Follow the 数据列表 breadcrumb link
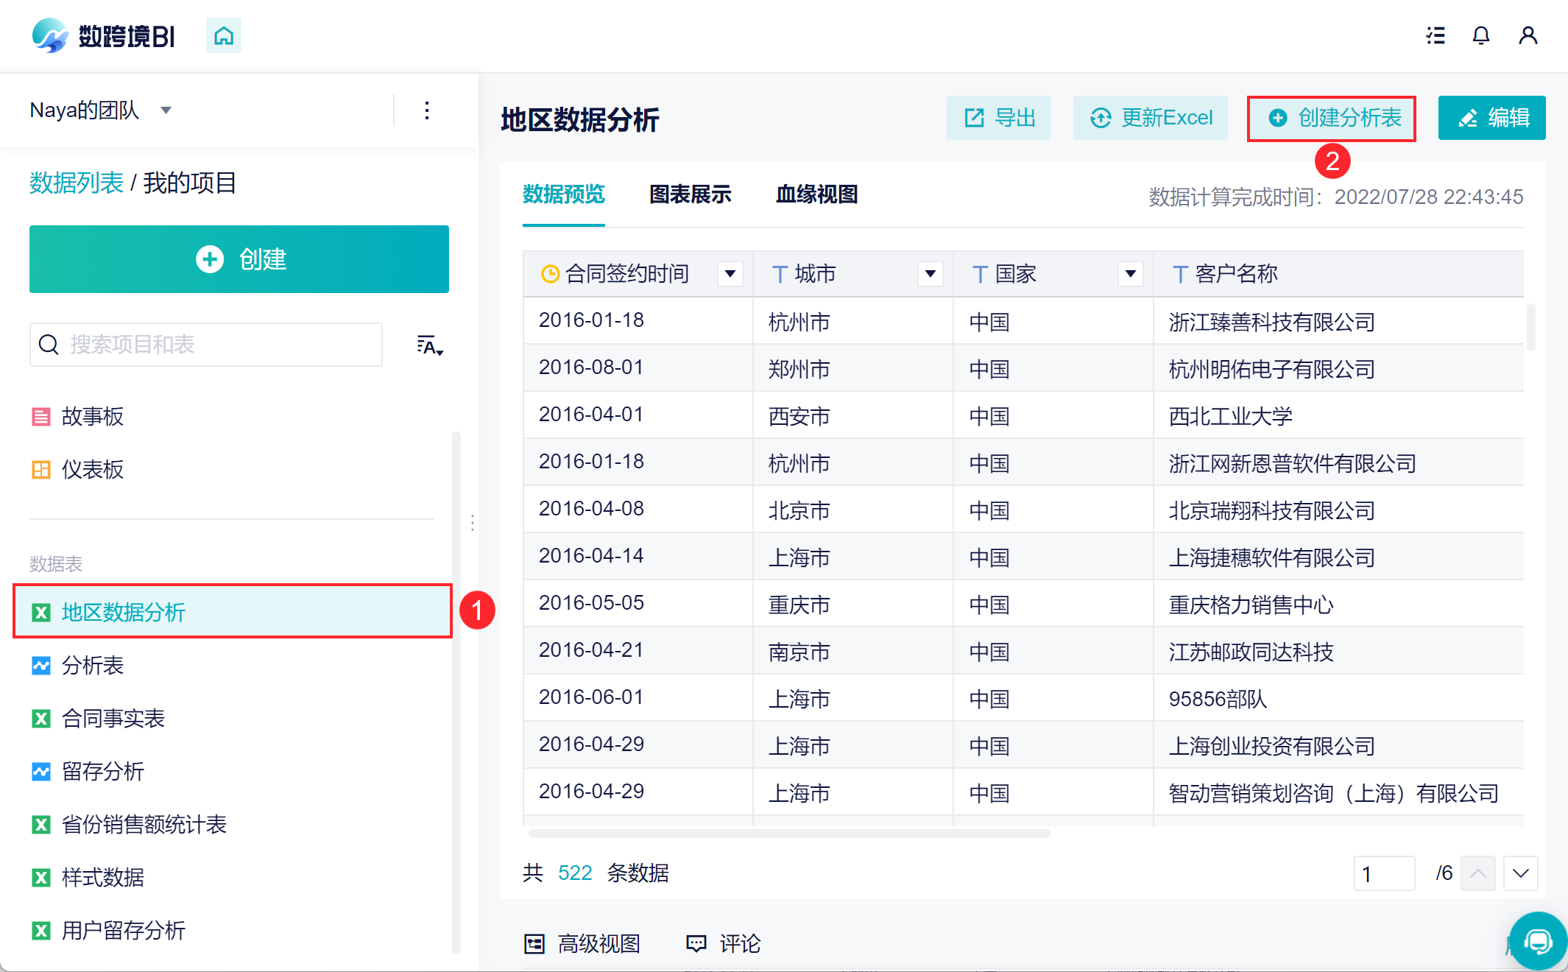 [x=77, y=183]
